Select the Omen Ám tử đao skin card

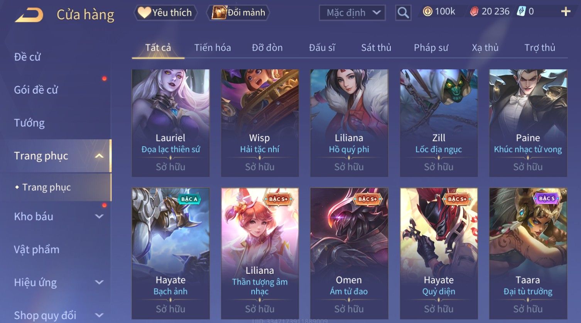pos(349,253)
